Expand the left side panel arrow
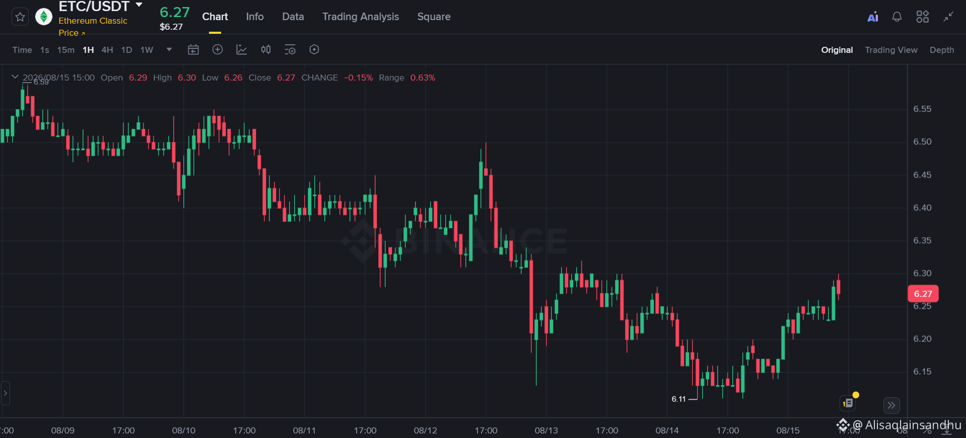 click(x=5, y=393)
